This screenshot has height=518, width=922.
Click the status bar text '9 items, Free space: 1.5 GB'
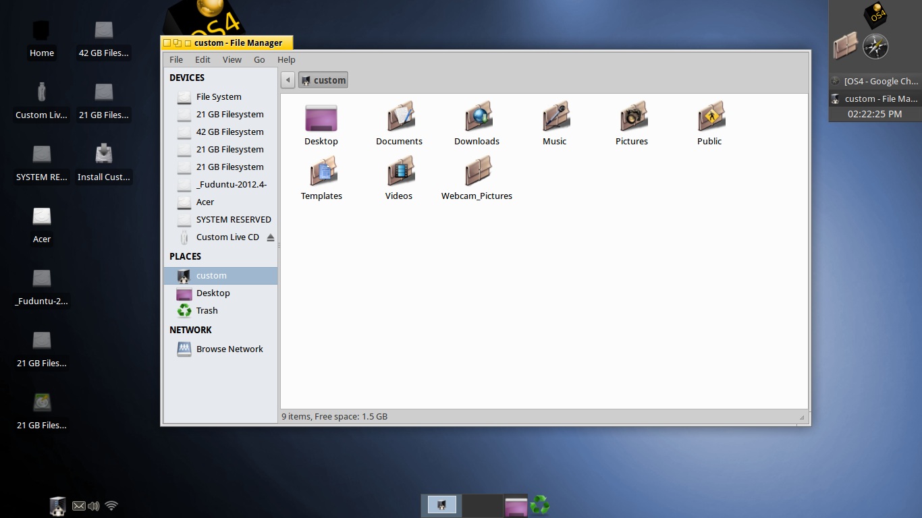click(x=335, y=417)
